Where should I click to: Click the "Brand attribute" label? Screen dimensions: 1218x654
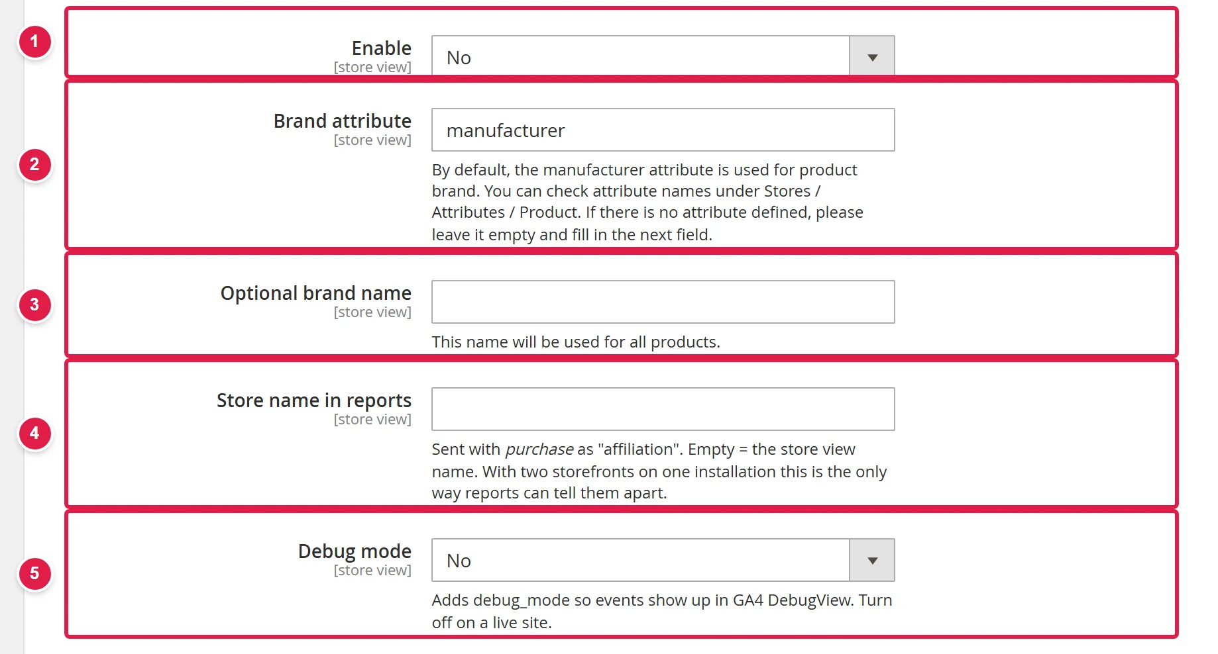coord(343,121)
